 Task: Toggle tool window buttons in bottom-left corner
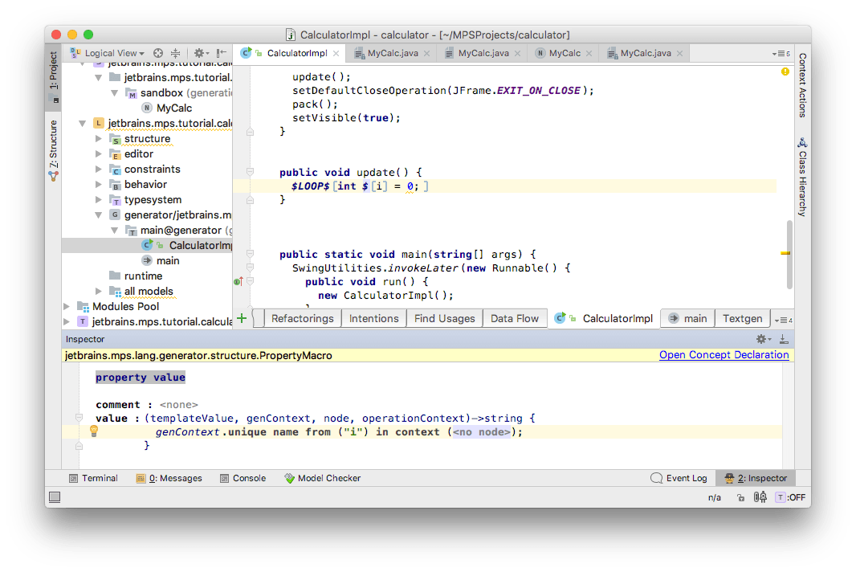coord(55,497)
